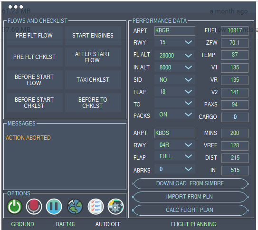Open the checklist clipboard icon
258x230 pixels.
tap(96, 206)
